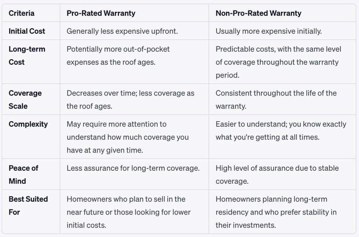Select the Long-term Cost row label

click(x=27, y=55)
